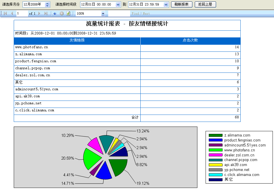Click the dealer.zol.com.cn magenta legend swatch

(215, 155)
